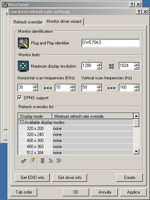The image size is (150, 200).
Task: Click the overrides list scroll up arrow
Action: click(136, 116)
